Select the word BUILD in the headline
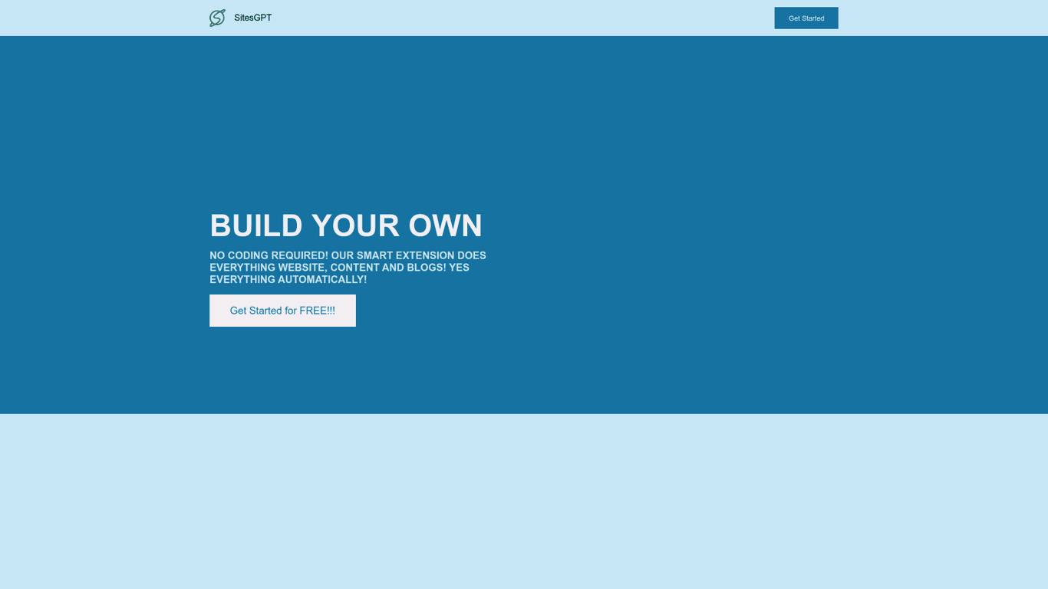This screenshot has width=1048, height=589. [256, 225]
